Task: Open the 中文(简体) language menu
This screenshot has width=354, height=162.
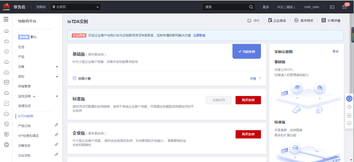Action: (x=286, y=7)
